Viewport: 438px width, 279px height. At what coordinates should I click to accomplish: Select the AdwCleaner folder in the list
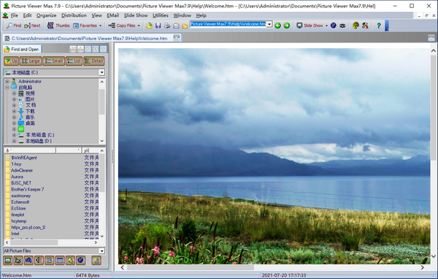pyautogui.click(x=22, y=170)
